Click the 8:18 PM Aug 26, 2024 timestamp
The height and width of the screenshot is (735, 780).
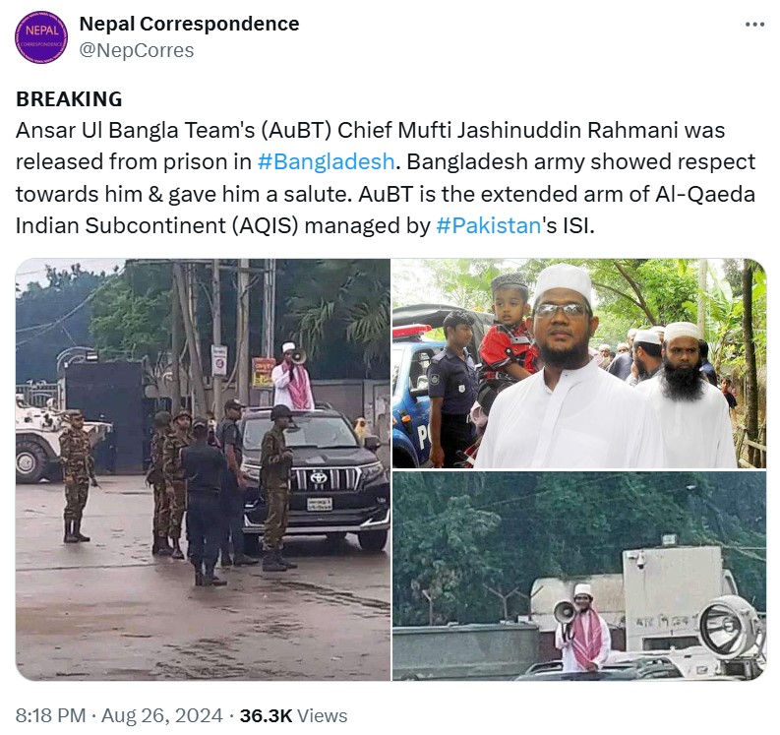(x=119, y=715)
